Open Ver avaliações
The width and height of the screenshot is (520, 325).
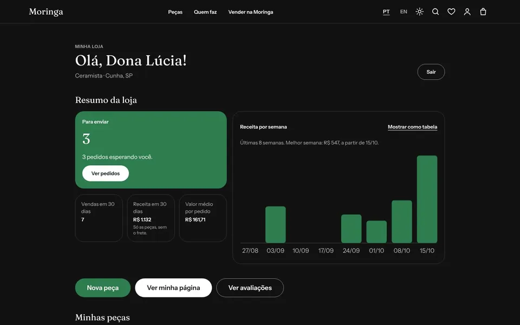tap(250, 288)
